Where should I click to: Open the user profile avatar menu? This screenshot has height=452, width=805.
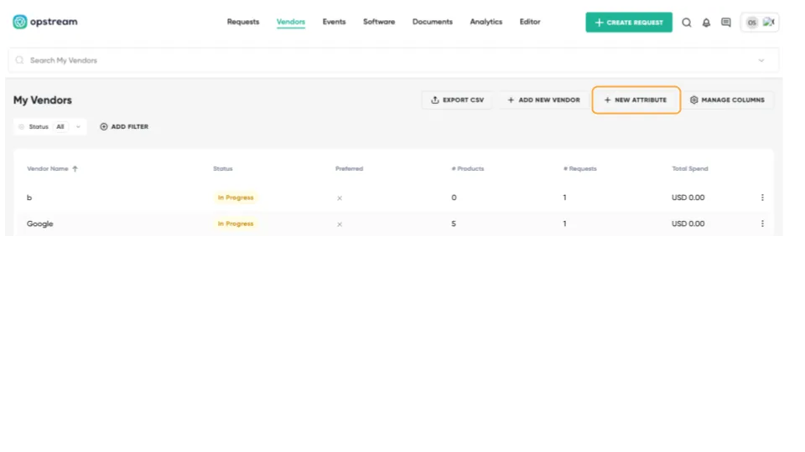pyautogui.click(x=760, y=23)
